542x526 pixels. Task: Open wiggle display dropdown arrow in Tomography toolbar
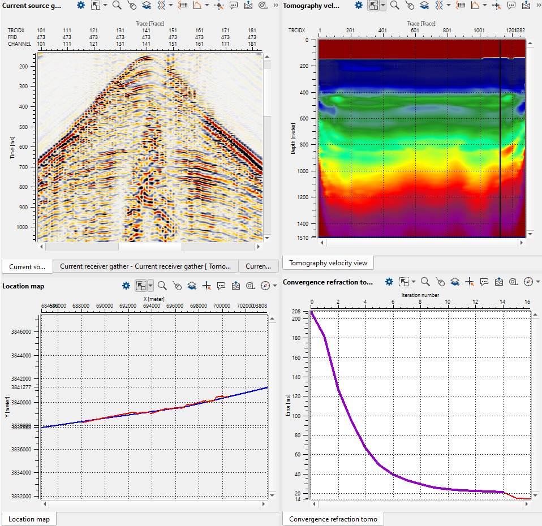pos(451,6)
